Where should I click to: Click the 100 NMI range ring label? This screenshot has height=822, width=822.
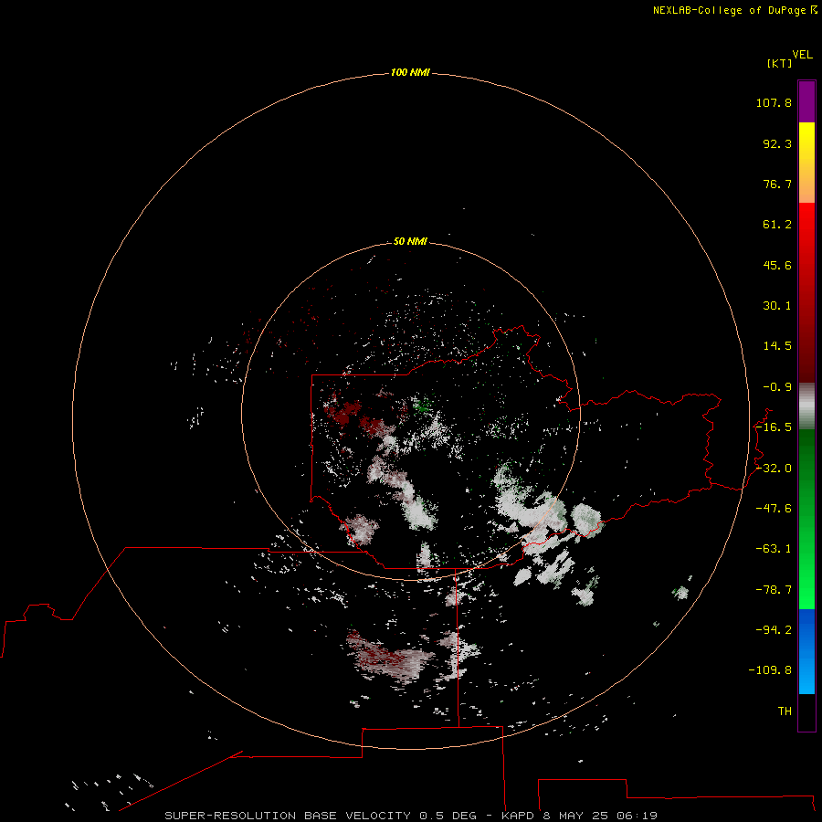pos(410,72)
